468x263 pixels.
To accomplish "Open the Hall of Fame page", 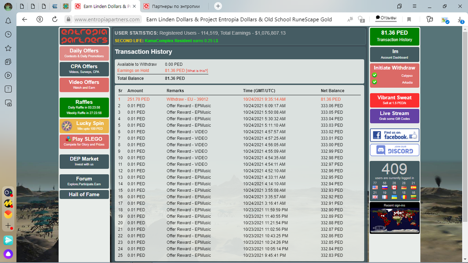I will coord(84,194).
